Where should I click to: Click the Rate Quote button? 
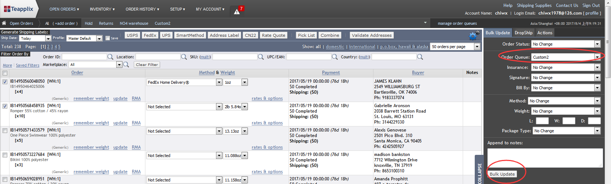tap(273, 35)
